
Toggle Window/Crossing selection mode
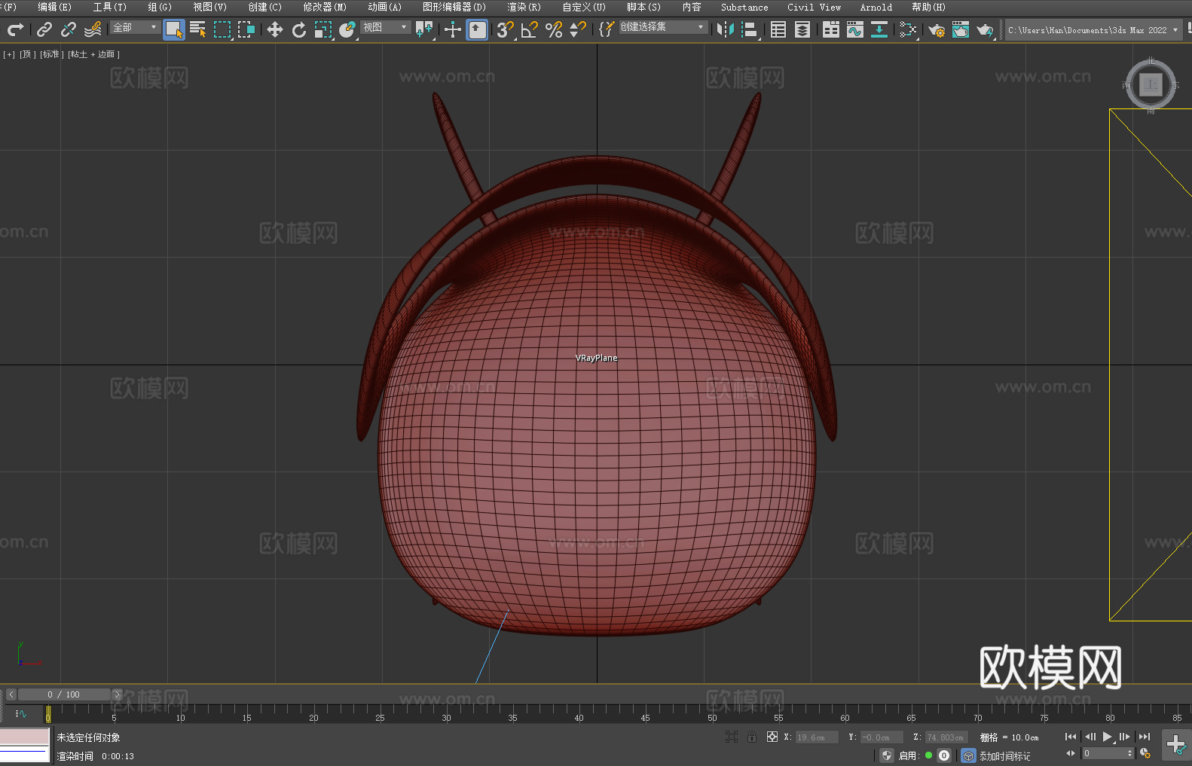click(246, 30)
